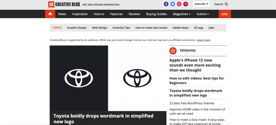Open the Pinterest social icon

pyautogui.click(x=185, y=4)
